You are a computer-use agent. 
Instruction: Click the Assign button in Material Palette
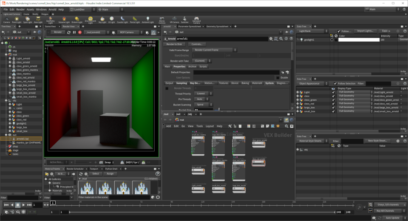click(x=110, y=174)
